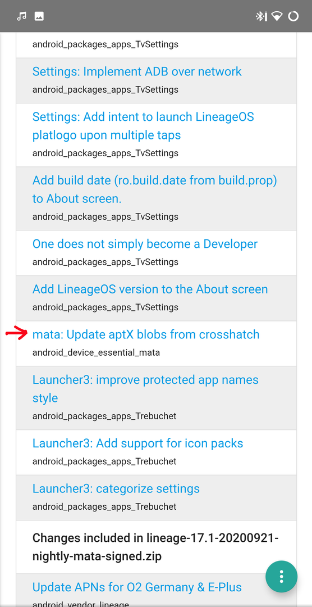Open 'Launcher3: improve protected app names style'
This screenshot has height=607, width=312.
click(x=145, y=389)
